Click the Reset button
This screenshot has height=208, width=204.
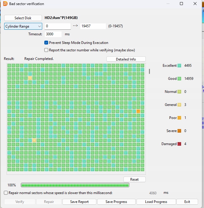click(134, 180)
